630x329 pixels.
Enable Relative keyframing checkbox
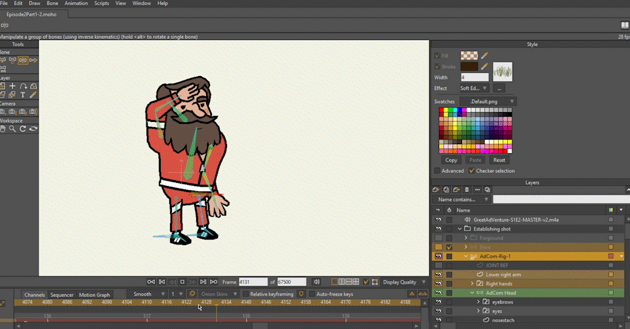(245, 294)
